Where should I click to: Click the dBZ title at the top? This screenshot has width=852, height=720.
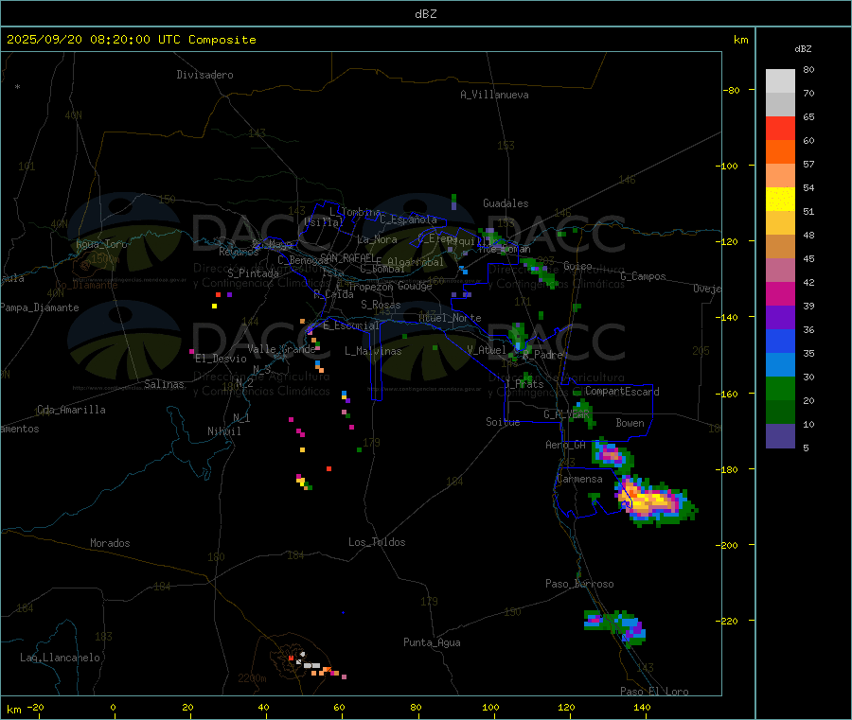[x=425, y=14]
